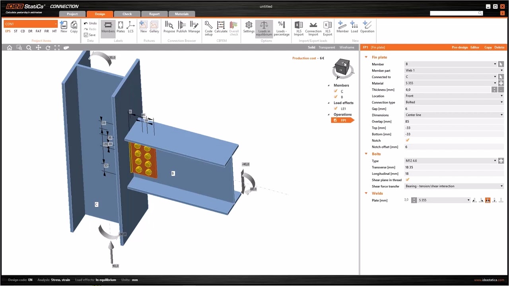Click Connection Import
This screenshot has width=509, height=286.
[313, 28]
